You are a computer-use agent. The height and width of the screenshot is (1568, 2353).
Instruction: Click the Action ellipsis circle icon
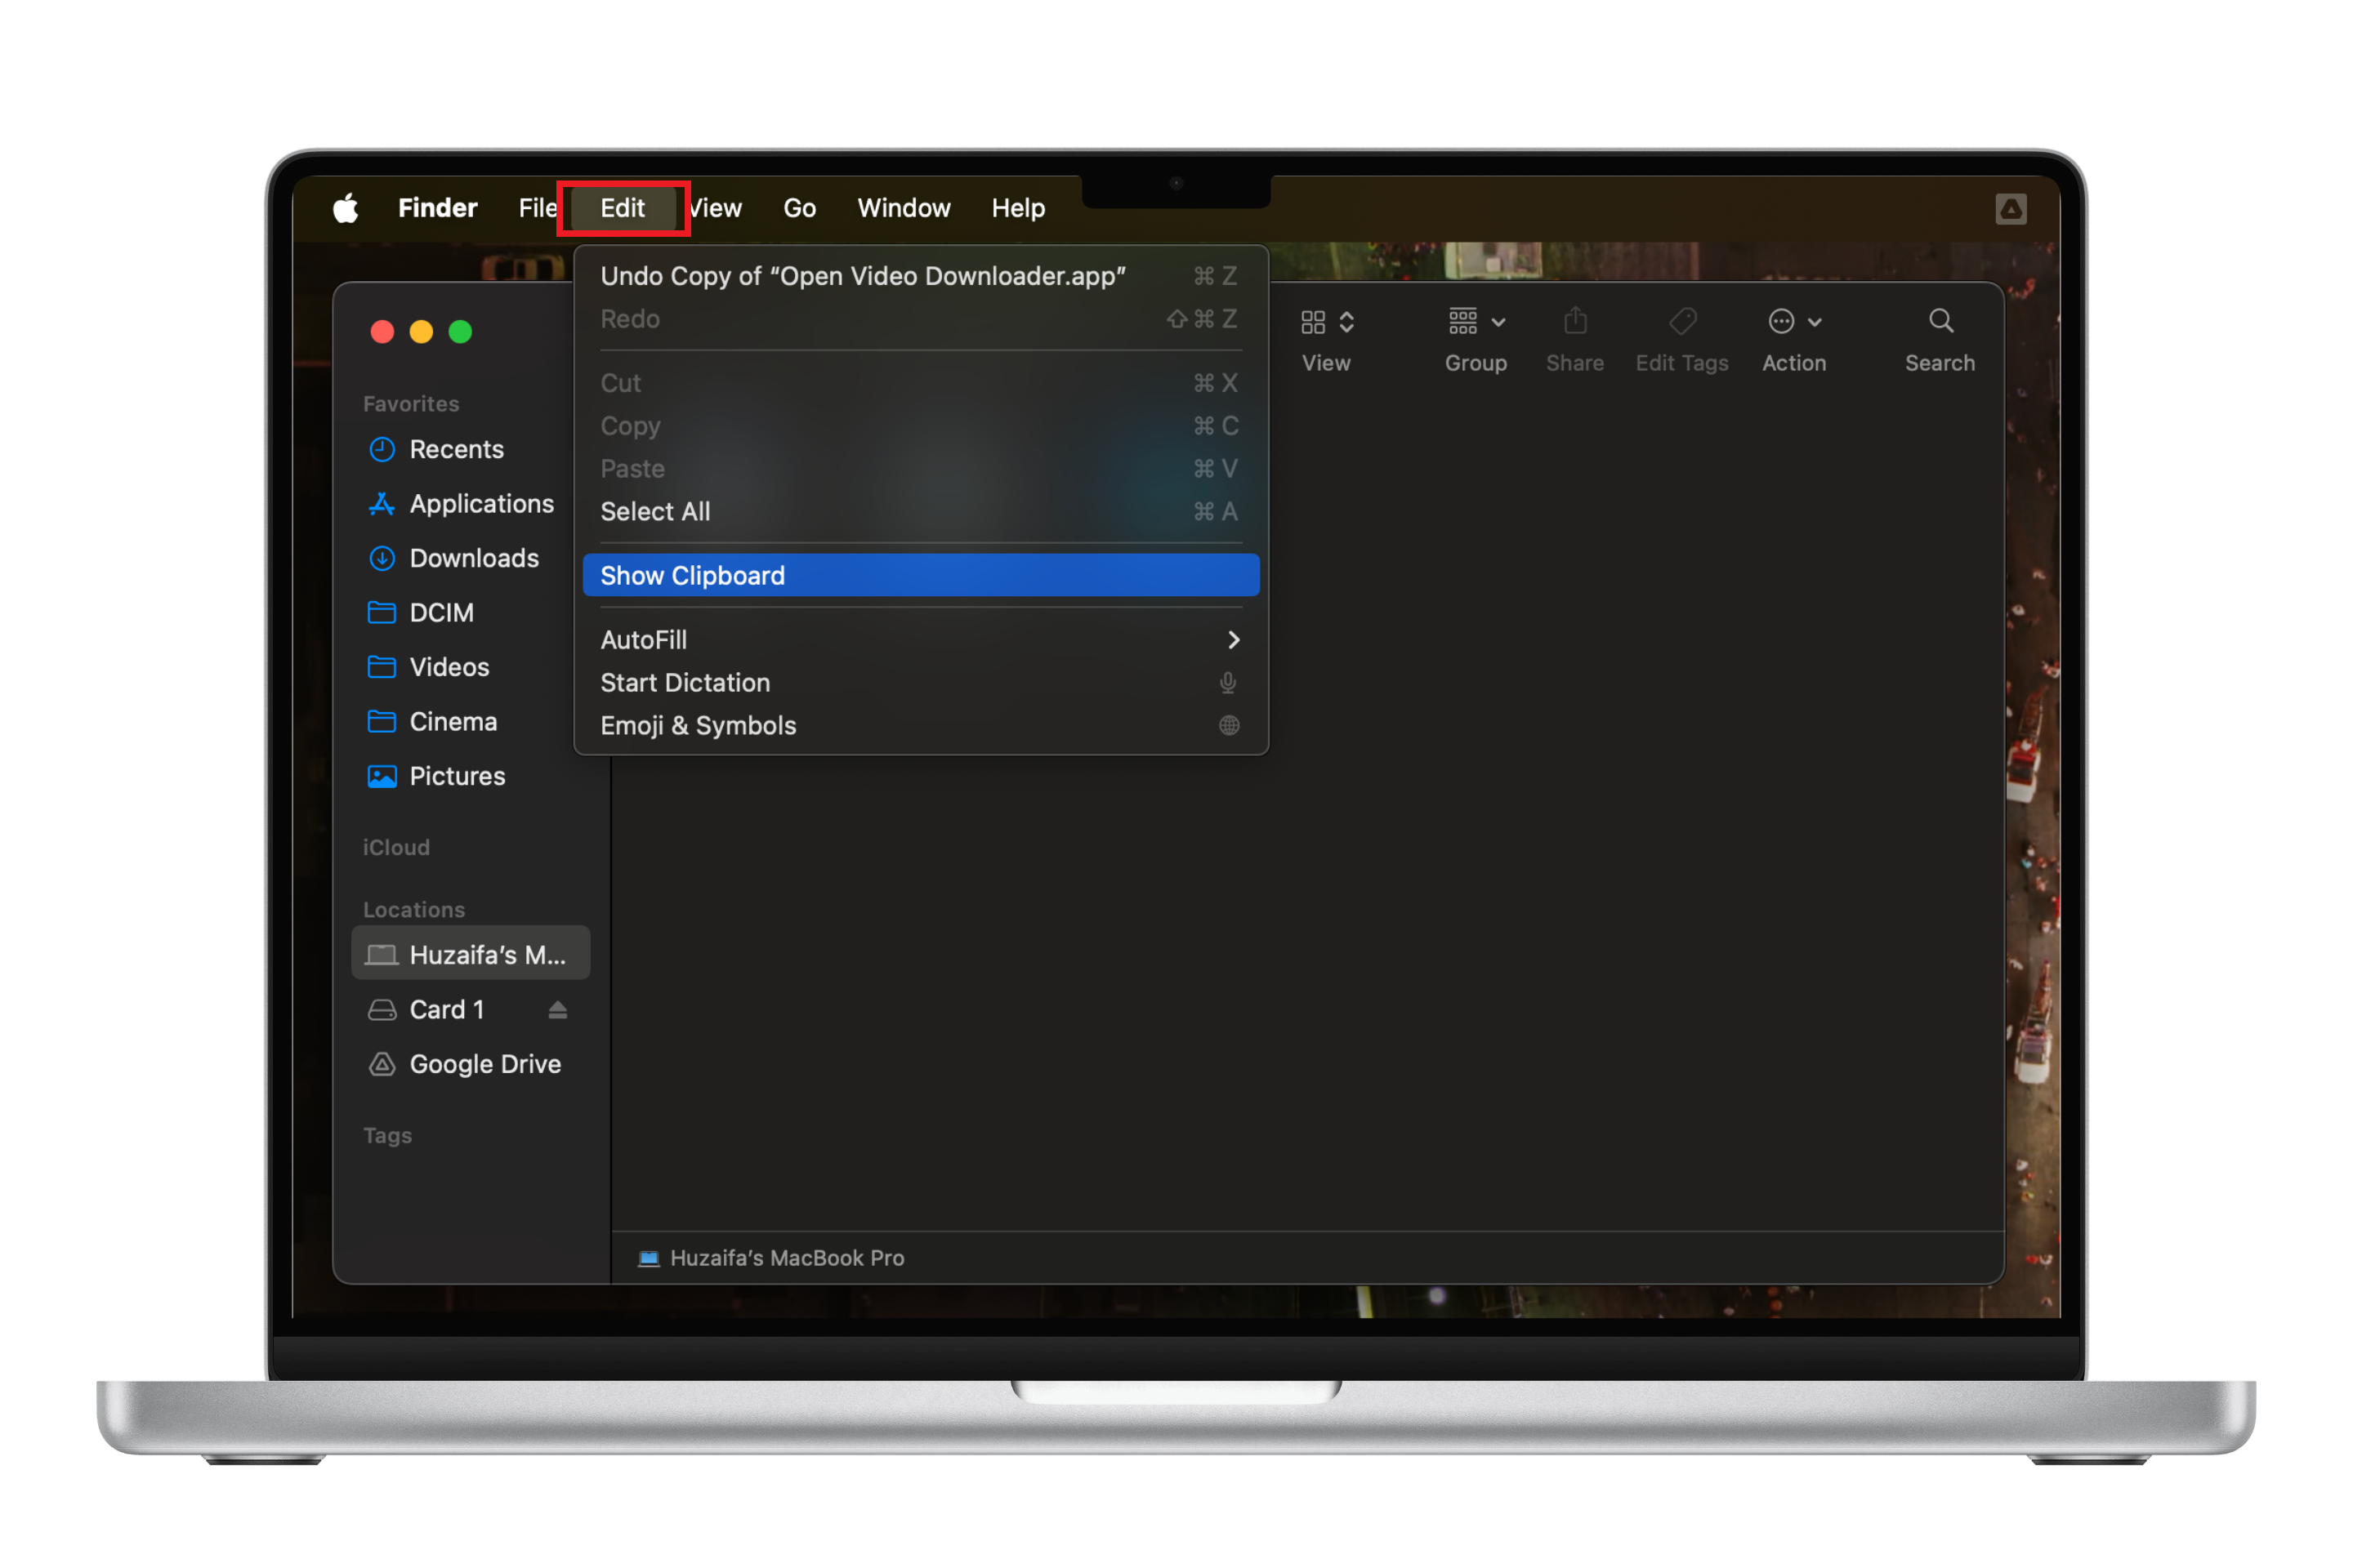tap(1781, 321)
